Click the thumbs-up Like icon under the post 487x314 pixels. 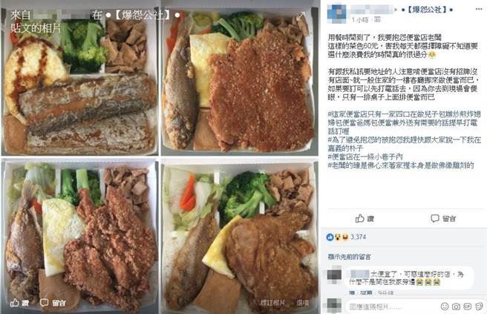pyautogui.click(x=359, y=218)
